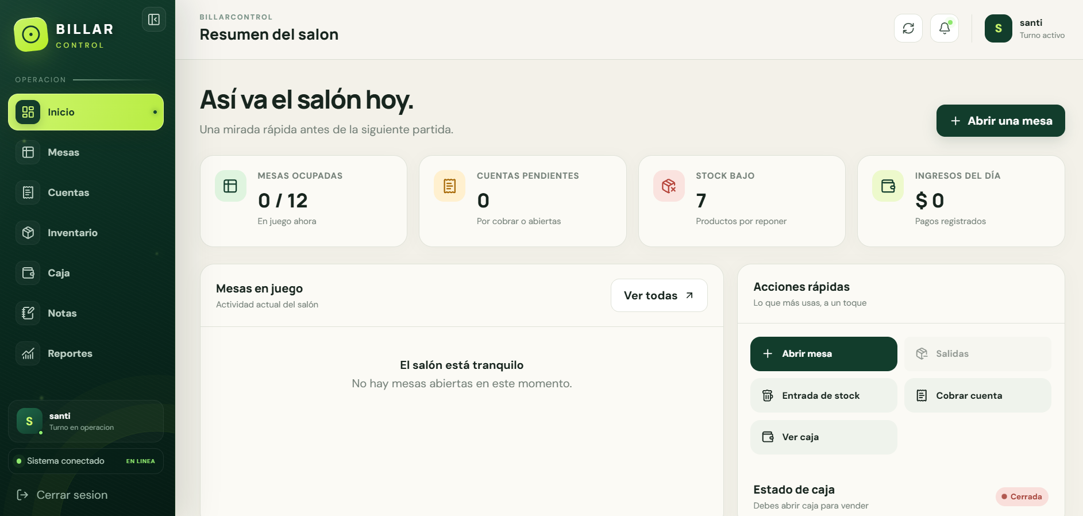Click the Cerrar sesion logout icon

[22, 495]
